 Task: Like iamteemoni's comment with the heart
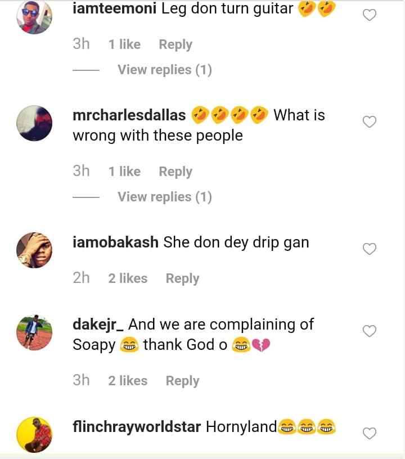tap(369, 15)
